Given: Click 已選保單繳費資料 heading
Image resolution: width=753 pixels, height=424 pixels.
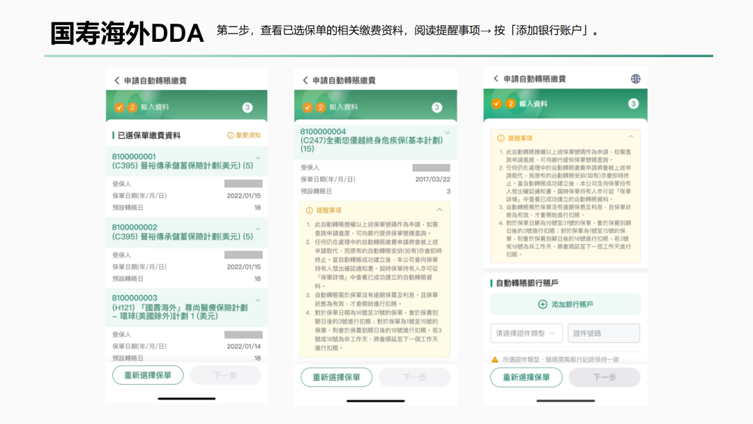Looking at the screenshot, I should pos(149,135).
